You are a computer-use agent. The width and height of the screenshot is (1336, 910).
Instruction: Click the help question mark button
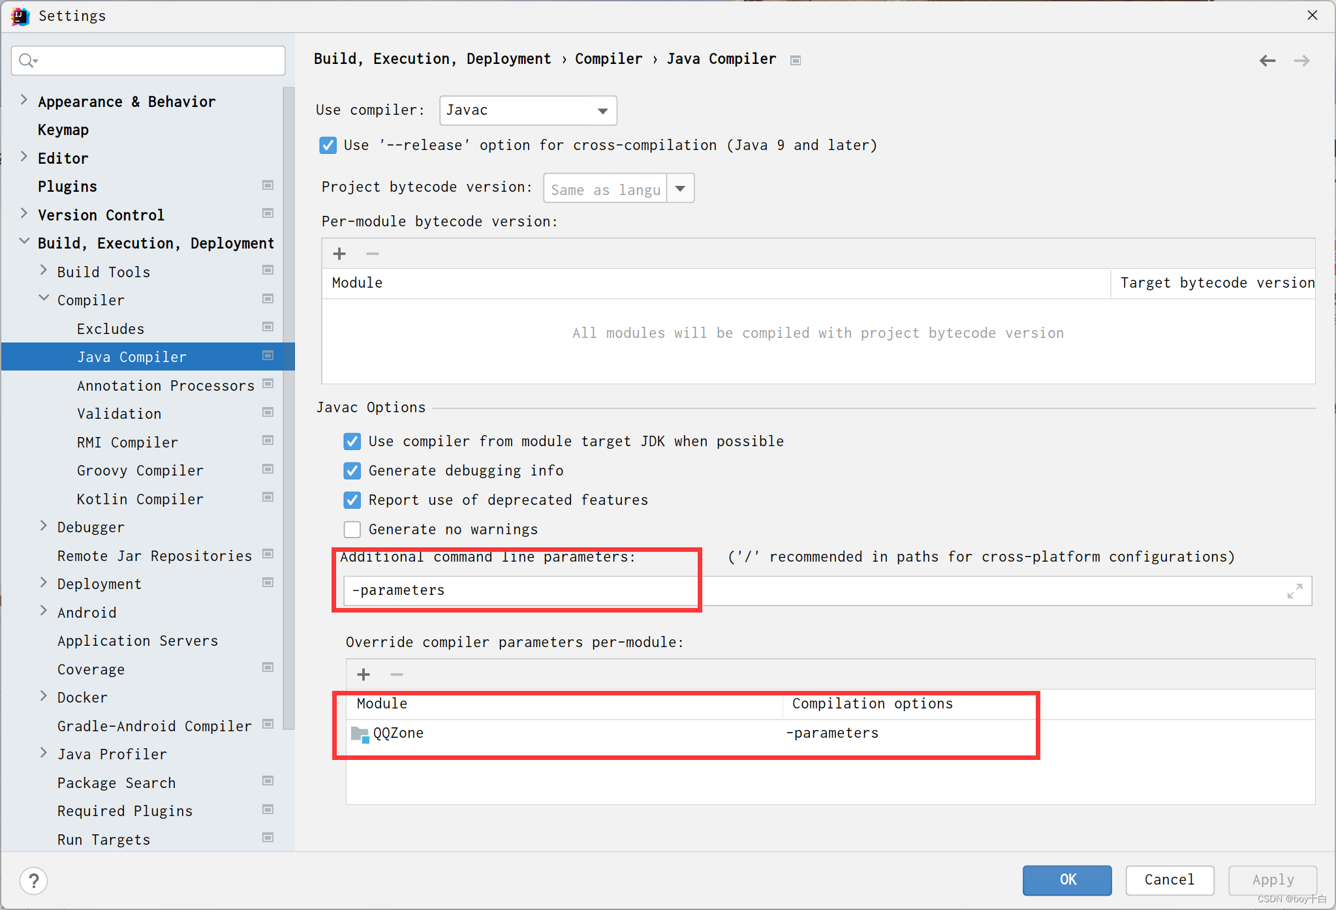point(34,881)
